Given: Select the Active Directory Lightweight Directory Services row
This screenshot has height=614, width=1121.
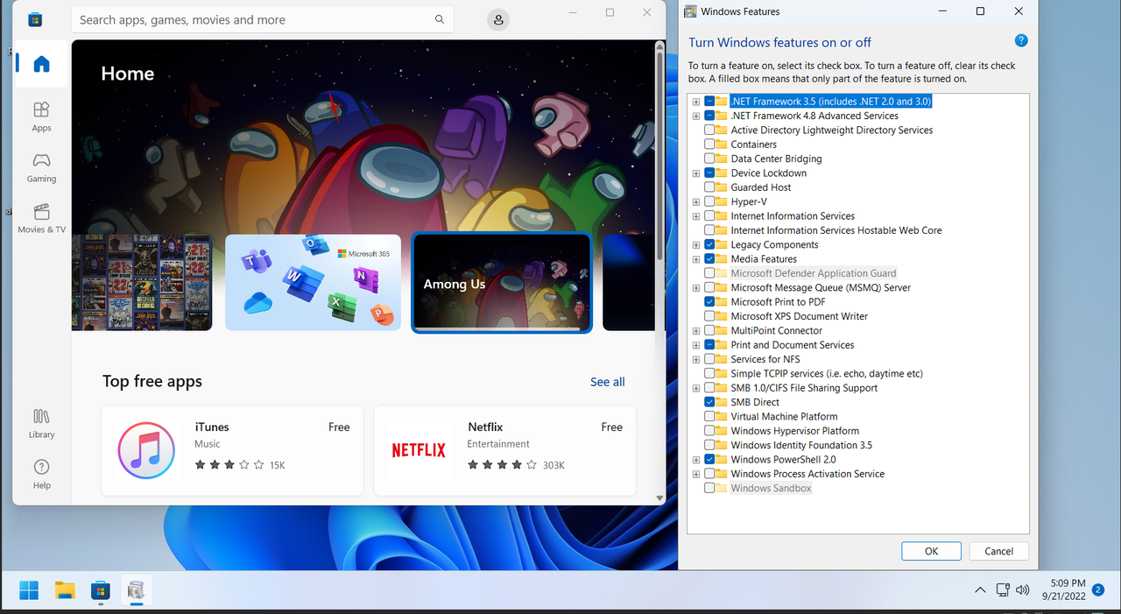Looking at the screenshot, I should (x=832, y=131).
